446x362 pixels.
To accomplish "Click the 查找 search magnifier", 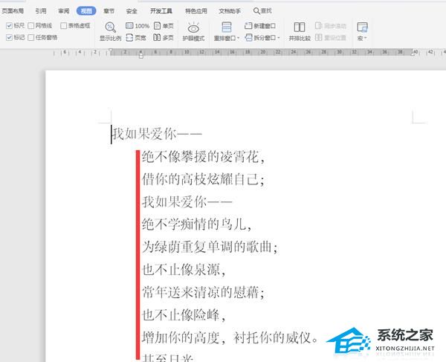I will coord(256,11).
